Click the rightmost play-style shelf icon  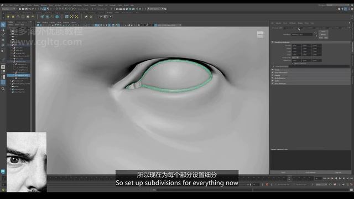[x=111, y=17]
